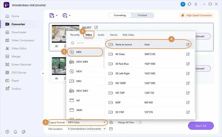This screenshot has width=222, height=137.
Task: Open the notifications bell icon
Action: 15,132
